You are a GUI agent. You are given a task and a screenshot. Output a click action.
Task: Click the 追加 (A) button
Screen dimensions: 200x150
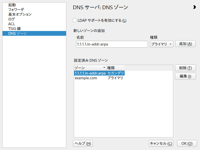(x=185, y=44)
